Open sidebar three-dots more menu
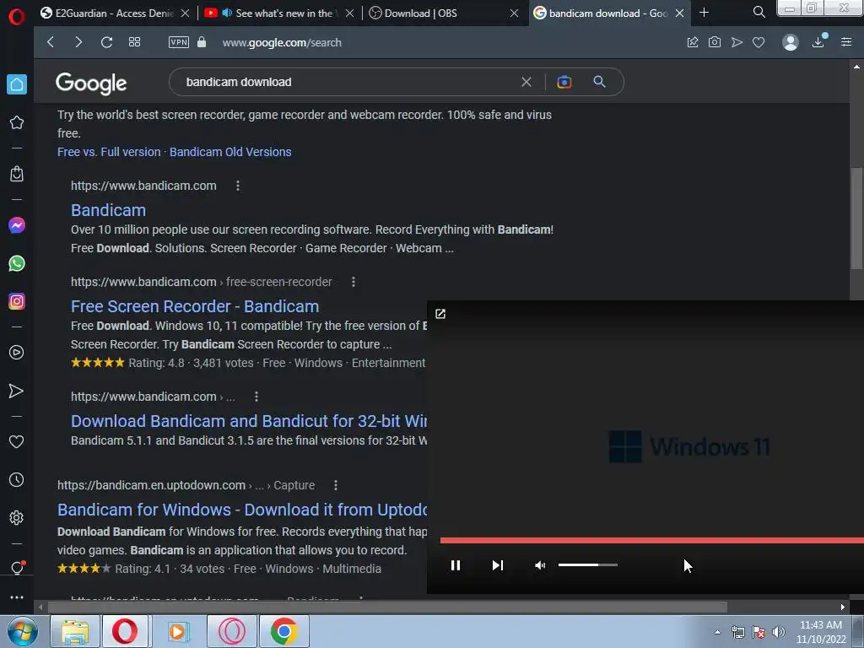This screenshot has height=648, width=864. pos(17,597)
